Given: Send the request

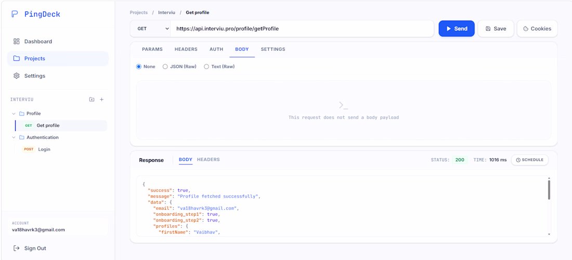Looking at the screenshot, I should tap(457, 29).
